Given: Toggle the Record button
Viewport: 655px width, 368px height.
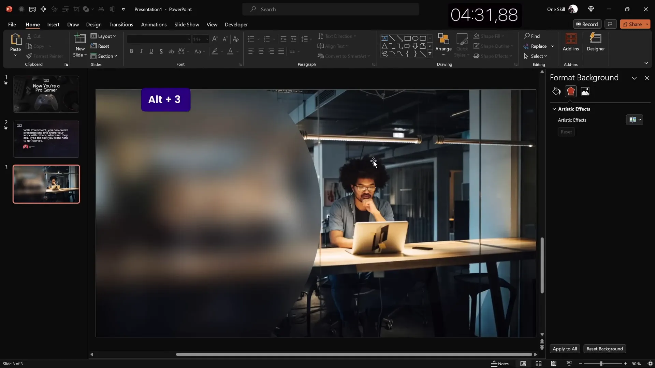Looking at the screenshot, I should click(x=587, y=24).
